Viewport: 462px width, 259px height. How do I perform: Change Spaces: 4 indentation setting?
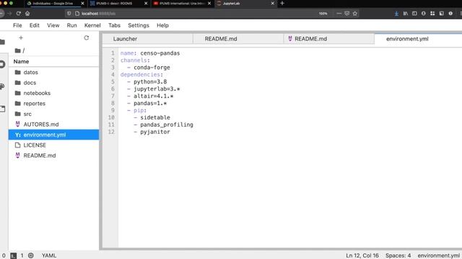[398, 255]
